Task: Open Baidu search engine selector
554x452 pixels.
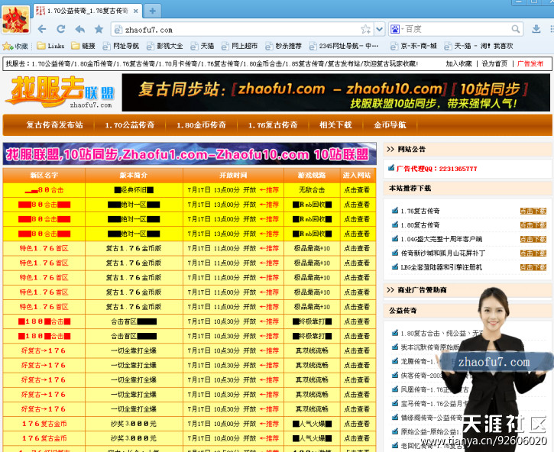Action: pos(395,29)
